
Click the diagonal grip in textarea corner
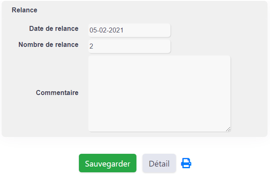click(228, 129)
